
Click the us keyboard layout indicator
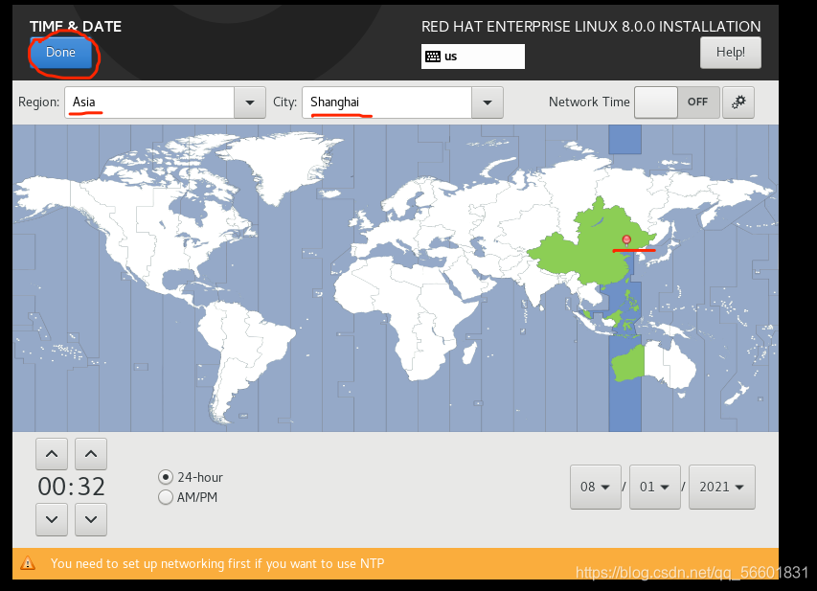click(x=472, y=57)
